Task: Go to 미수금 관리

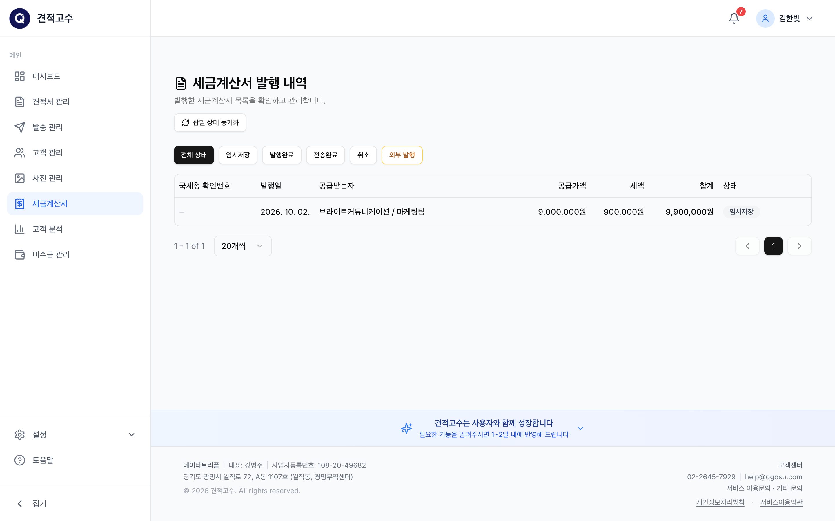Action: click(75, 255)
